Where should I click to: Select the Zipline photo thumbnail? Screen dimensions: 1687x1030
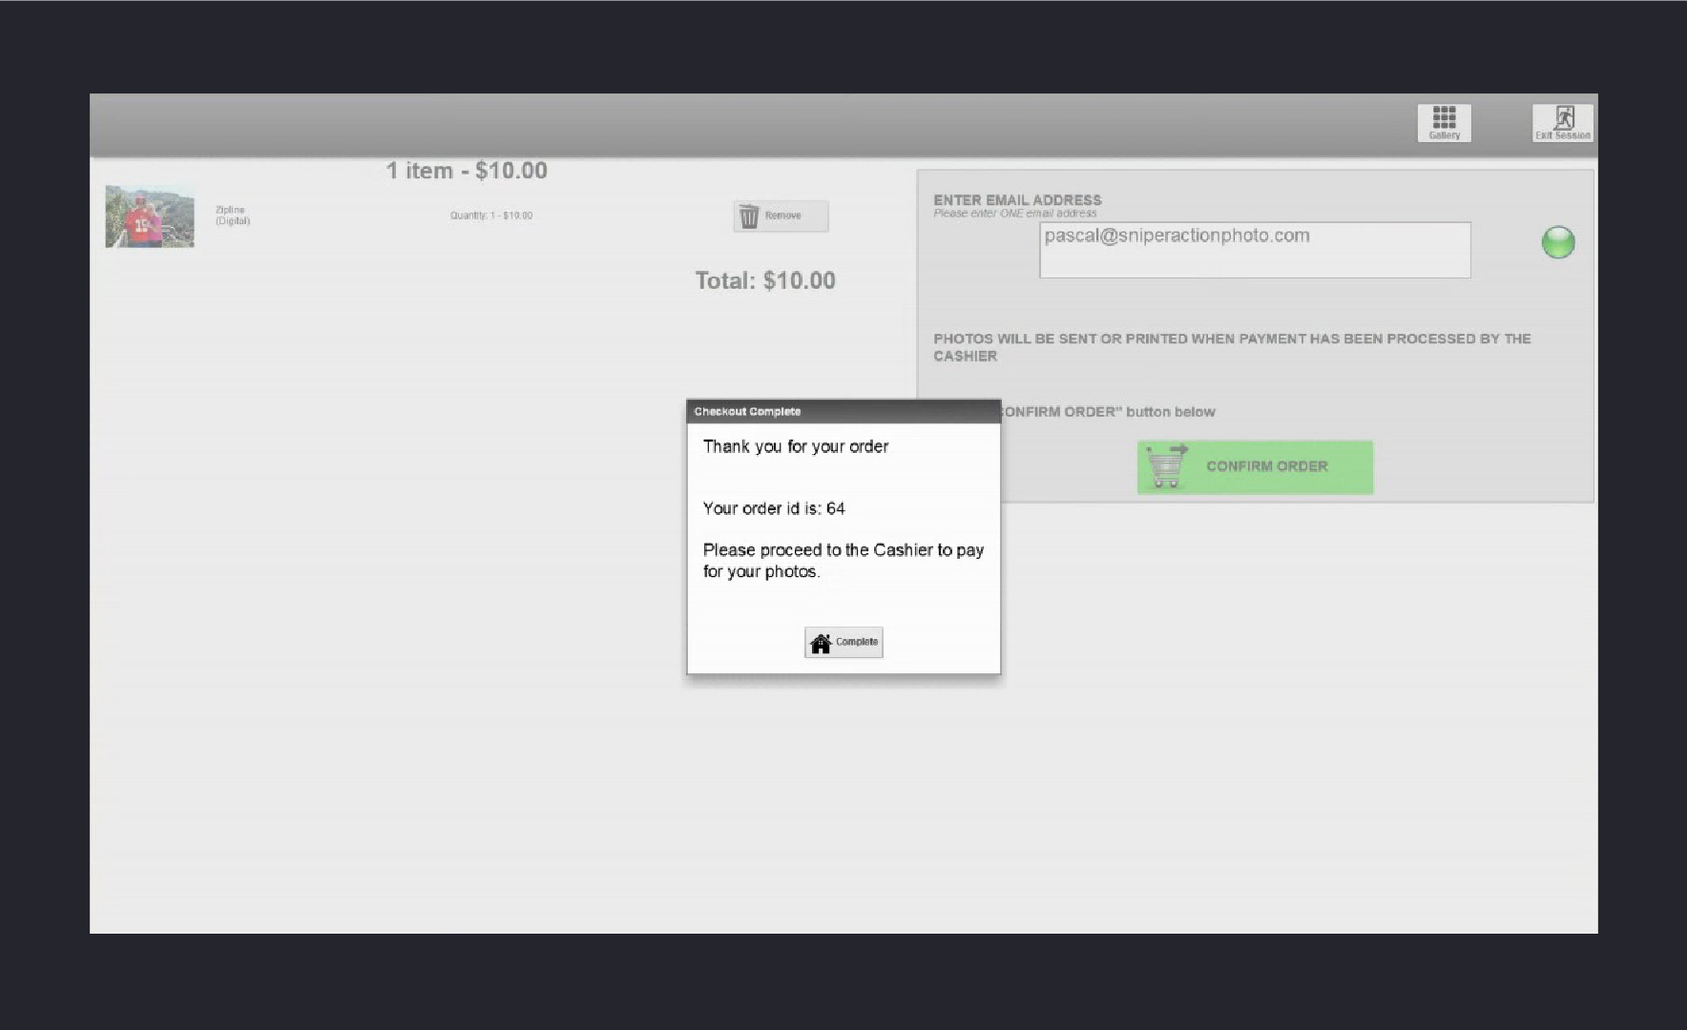(x=150, y=216)
